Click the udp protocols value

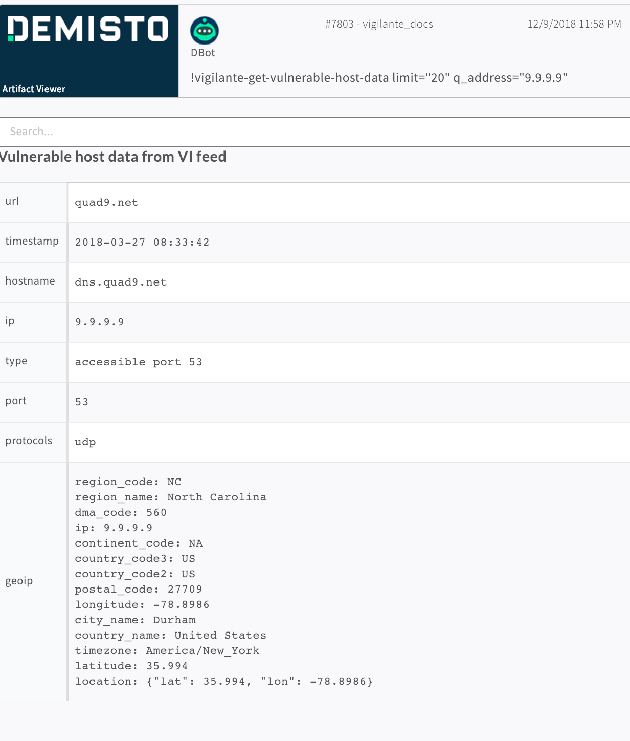(85, 442)
